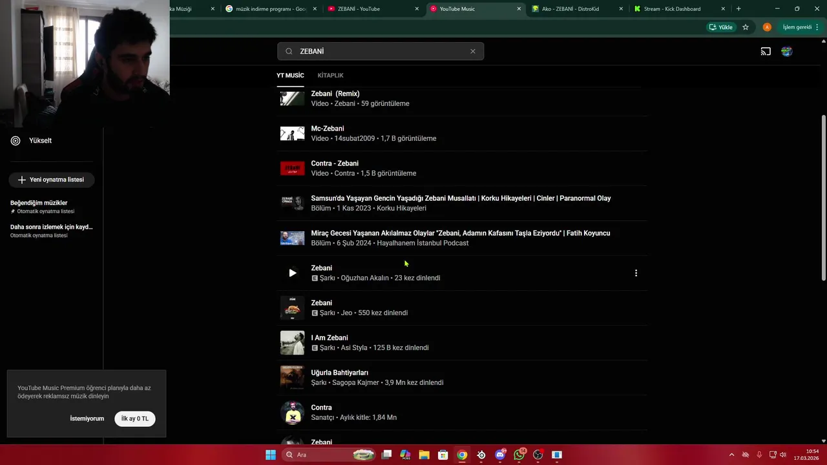
Task: Open File Explorer from the taskbar
Action: click(424, 455)
